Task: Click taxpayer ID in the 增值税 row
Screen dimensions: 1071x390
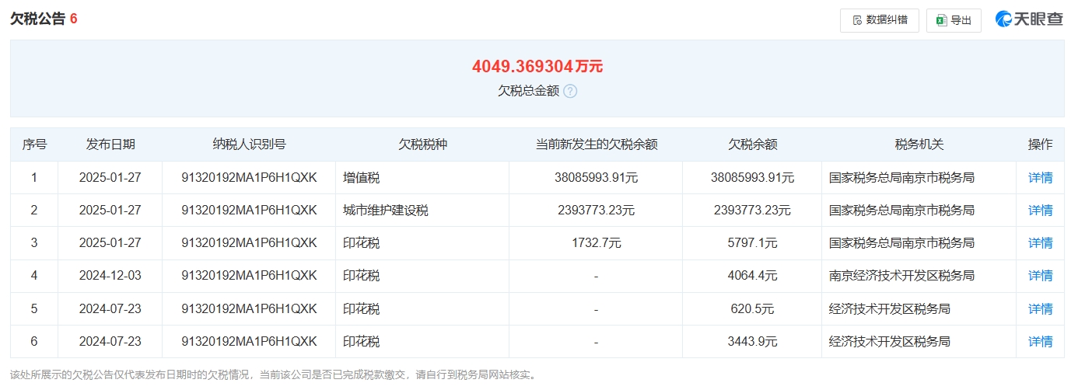Action: pyautogui.click(x=249, y=177)
